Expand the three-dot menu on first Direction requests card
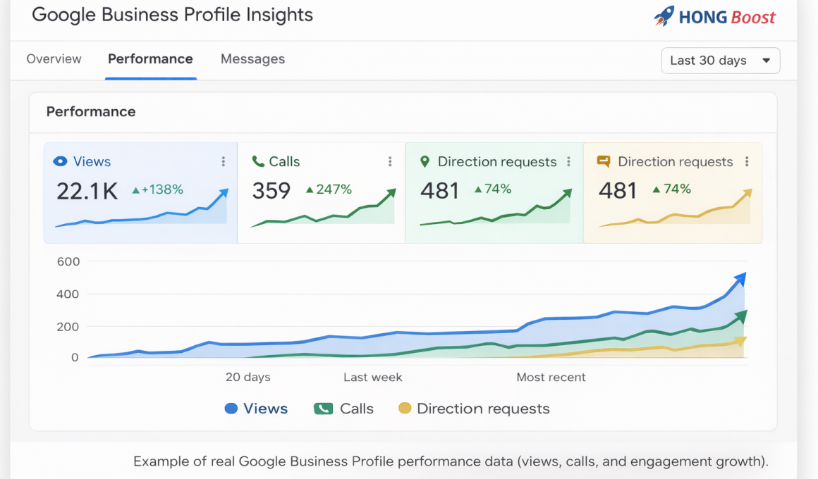 tap(568, 161)
